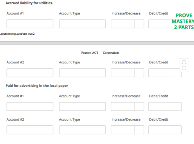Select the upper radio circle in right widget
This screenshot has width=194, height=144.
[x=184, y=62]
